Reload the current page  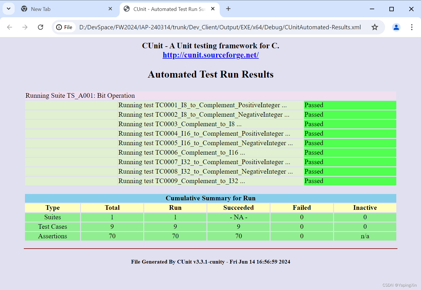pyautogui.click(x=40, y=27)
